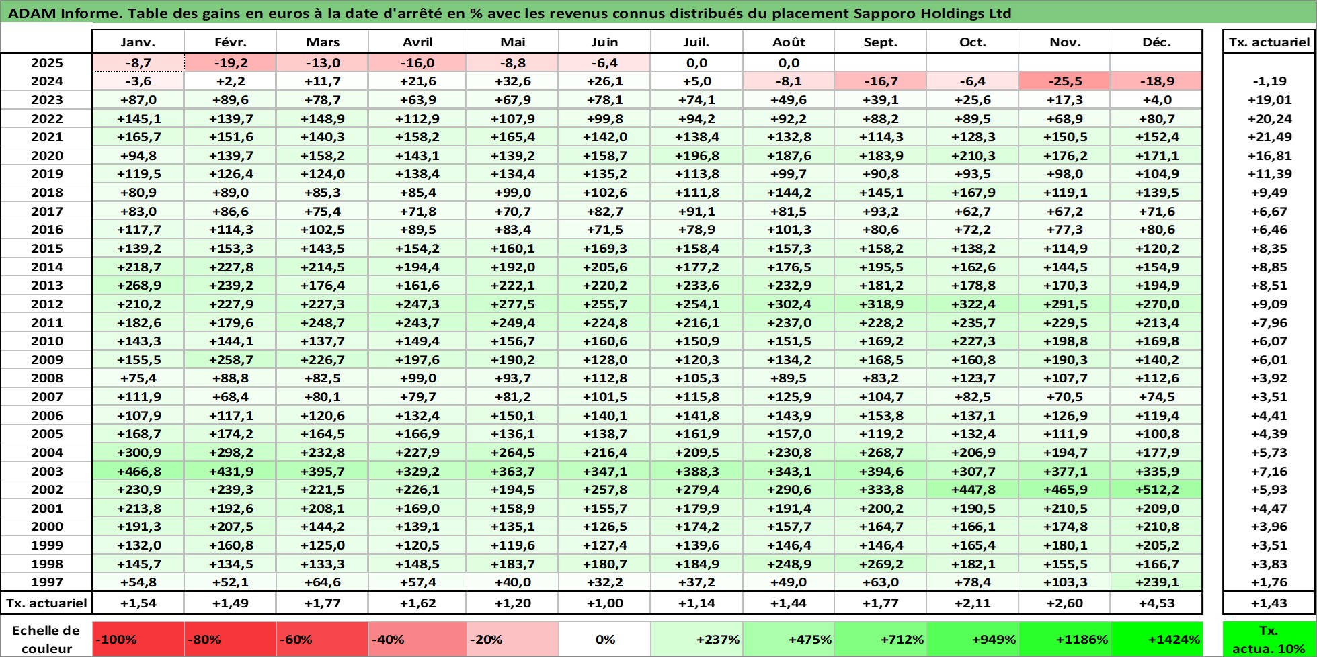Viewport: 1317px width, 657px height.
Task: Select actuarial rate +20,24 for 2022
Action: (x=1269, y=118)
